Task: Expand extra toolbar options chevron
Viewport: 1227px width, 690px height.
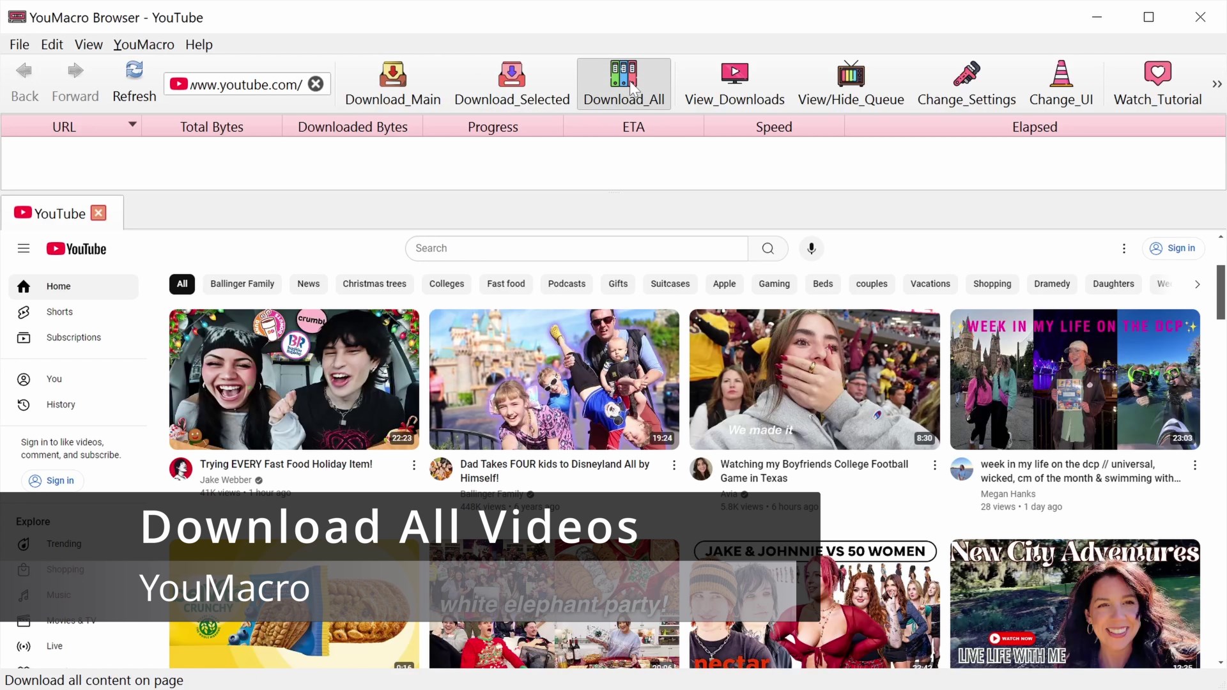Action: coord(1217,83)
